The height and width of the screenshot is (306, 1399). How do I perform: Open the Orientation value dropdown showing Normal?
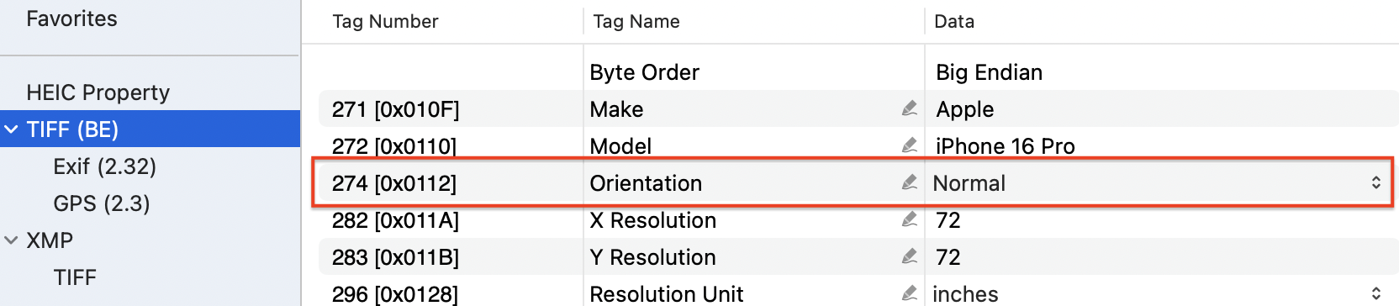(1157, 182)
